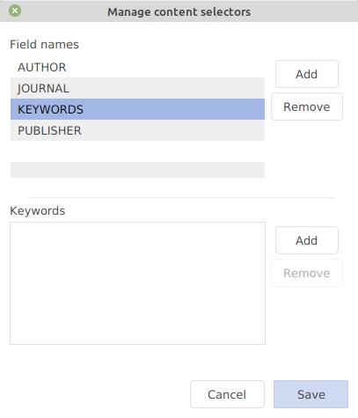Click inside the empty Keywords list box
This screenshot has width=358, height=418.
[137, 283]
